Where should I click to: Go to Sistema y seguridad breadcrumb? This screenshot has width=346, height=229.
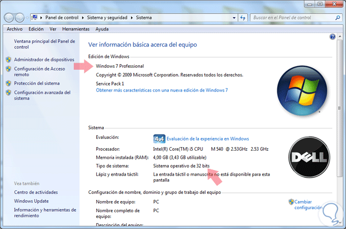click(x=107, y=18)
